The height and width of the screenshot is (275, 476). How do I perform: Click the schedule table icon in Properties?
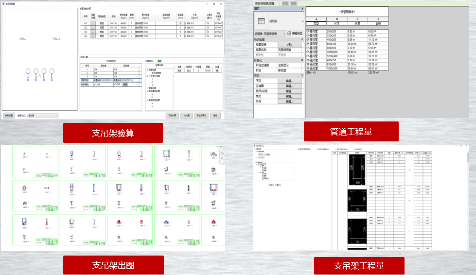point(261,21)
